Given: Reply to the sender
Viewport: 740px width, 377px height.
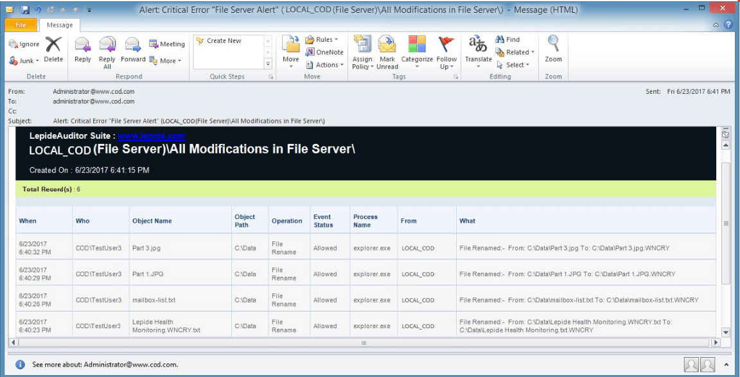Looking at the screenshot, I should click(83, 49).
